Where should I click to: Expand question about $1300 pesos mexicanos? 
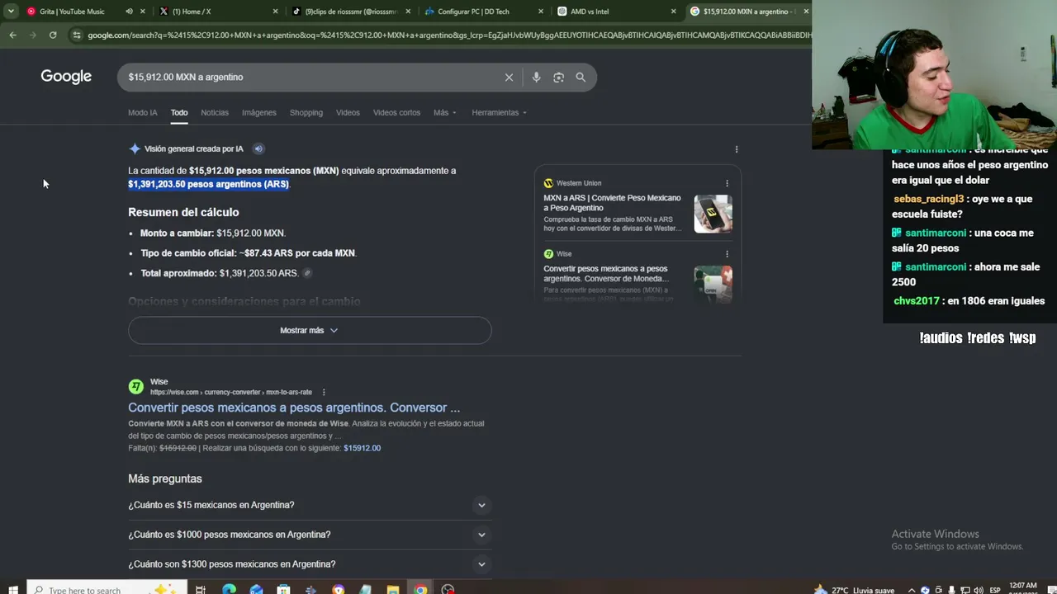coord(310,564)
